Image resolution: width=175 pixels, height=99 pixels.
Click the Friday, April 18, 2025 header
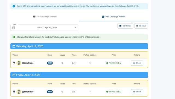[x=79, y=75]
